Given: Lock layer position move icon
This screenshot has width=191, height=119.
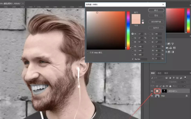Looking at the screenshot, I should tap(164, 86).
